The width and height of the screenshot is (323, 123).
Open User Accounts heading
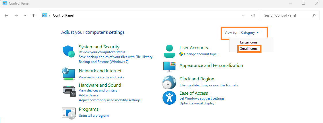tap(194, 47)
